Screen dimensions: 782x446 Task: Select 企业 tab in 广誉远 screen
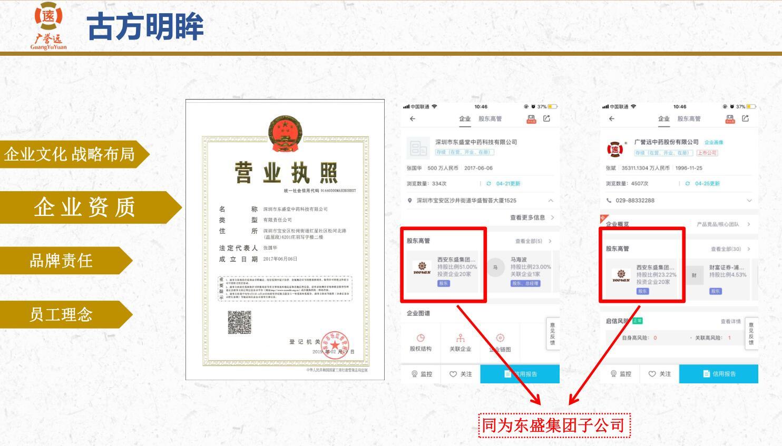pyautogui.click(x=664, y=119)
